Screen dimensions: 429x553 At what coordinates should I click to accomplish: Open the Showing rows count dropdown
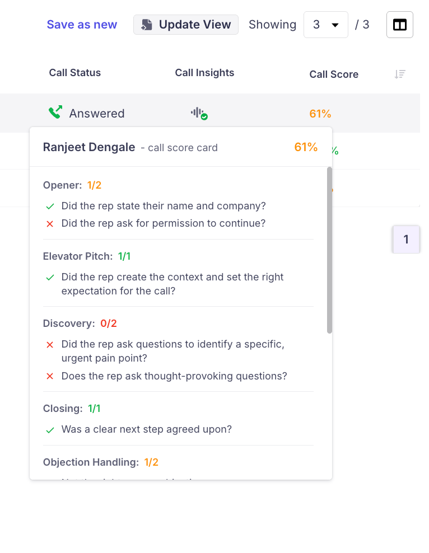pyautogui.click(x=325, y=25)
